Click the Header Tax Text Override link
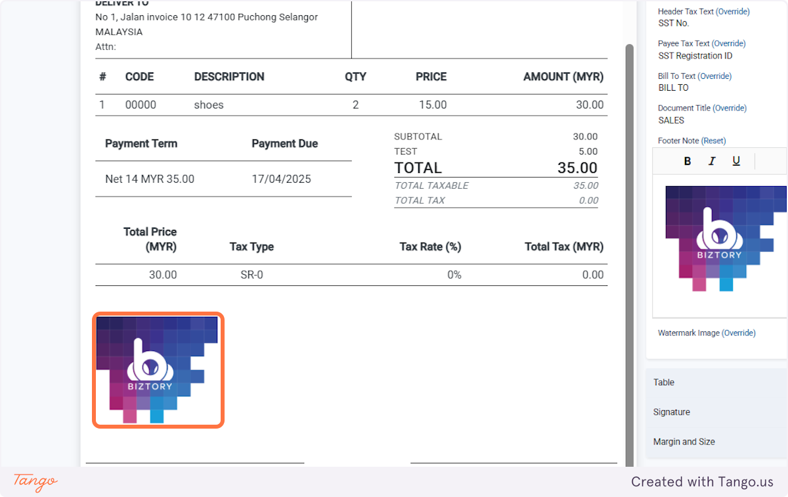Viewport: 788px width, 497px height. (x=732, y=11)
